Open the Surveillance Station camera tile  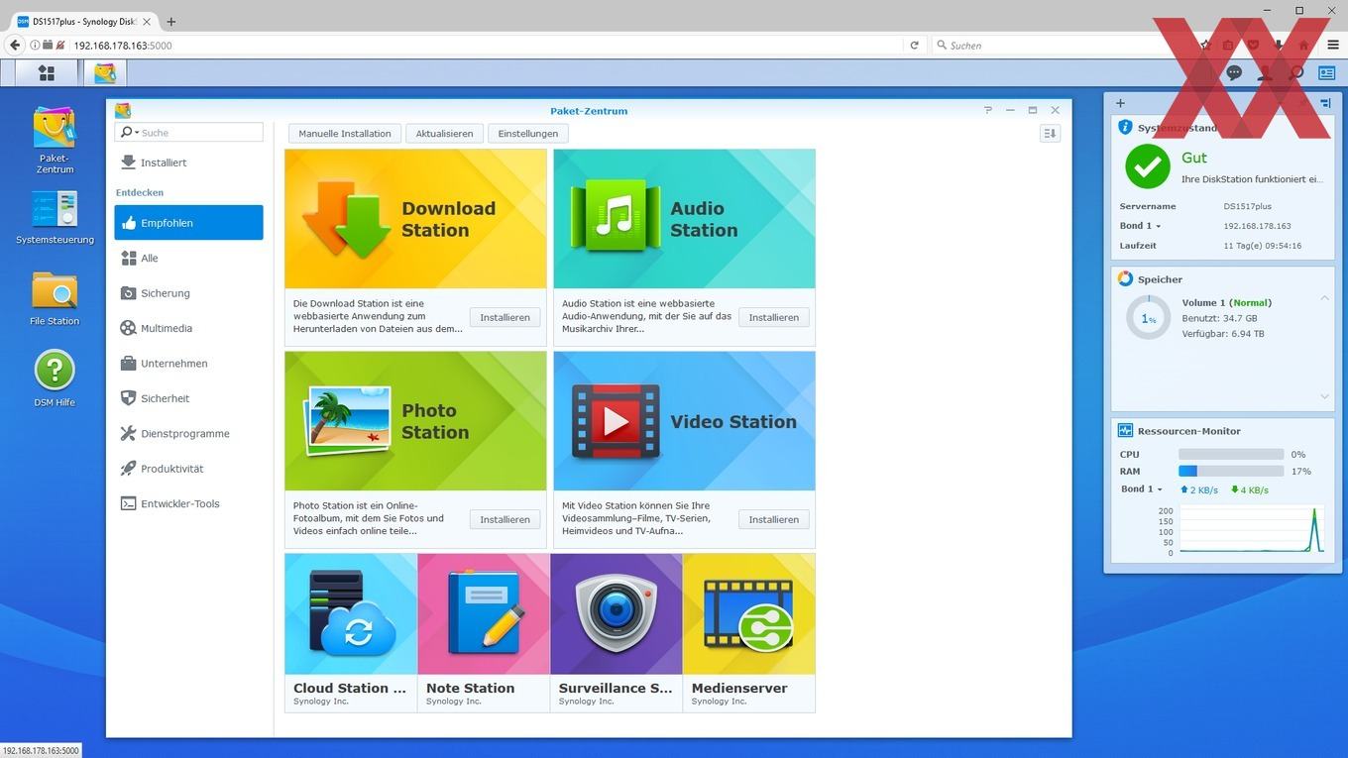coord(617,632)
